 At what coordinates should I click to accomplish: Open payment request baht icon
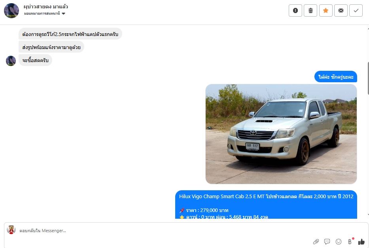point(350,241)
